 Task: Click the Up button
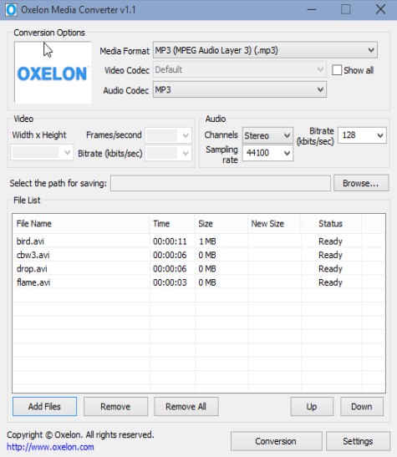click(312, 406)
